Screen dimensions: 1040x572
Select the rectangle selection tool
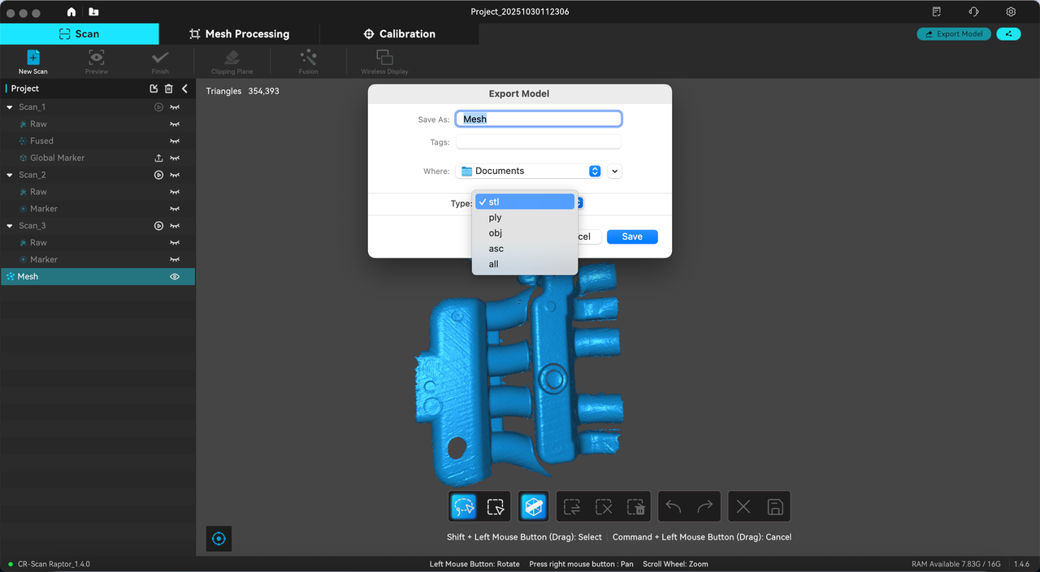(495, 507)
